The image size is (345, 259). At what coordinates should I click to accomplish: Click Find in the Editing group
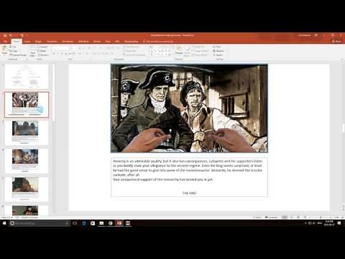[217, 47]
